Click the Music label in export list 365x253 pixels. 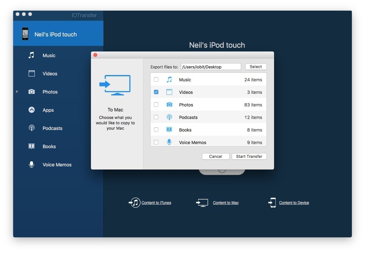(x=185, y=80)
